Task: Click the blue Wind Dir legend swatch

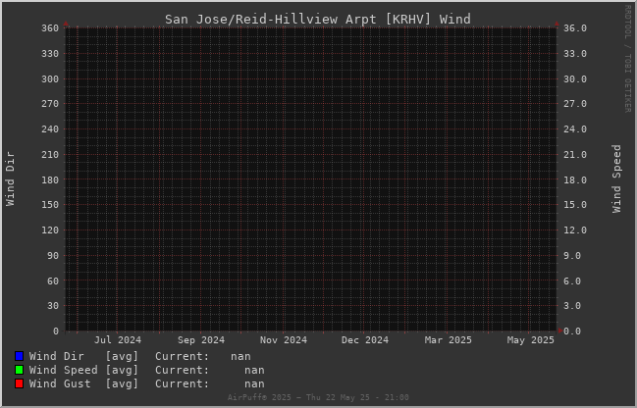Action: pos(19,356)
